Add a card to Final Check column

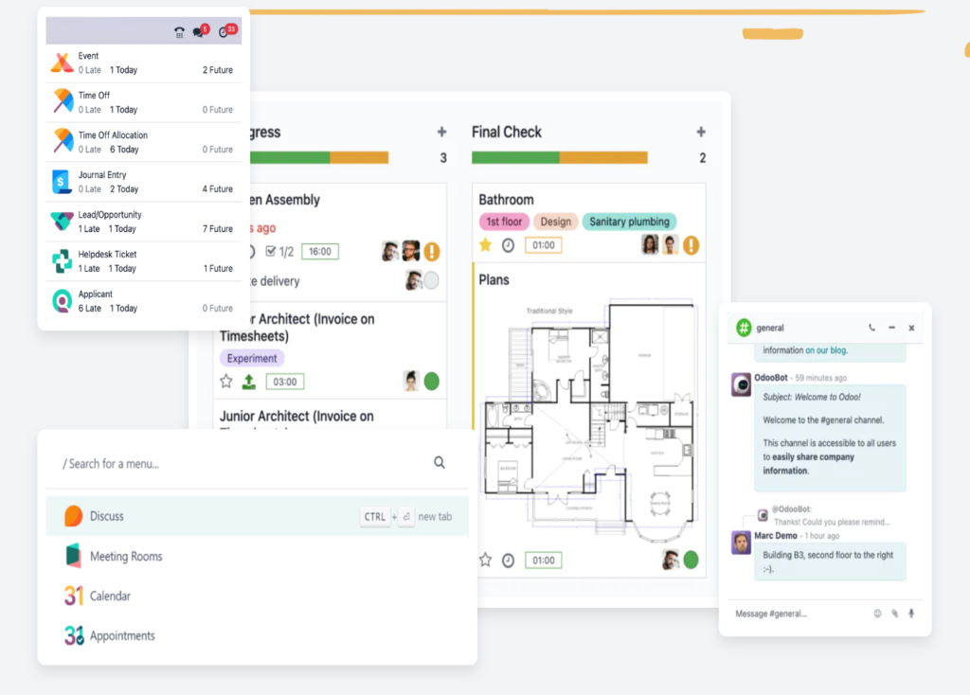pos(700,132)
